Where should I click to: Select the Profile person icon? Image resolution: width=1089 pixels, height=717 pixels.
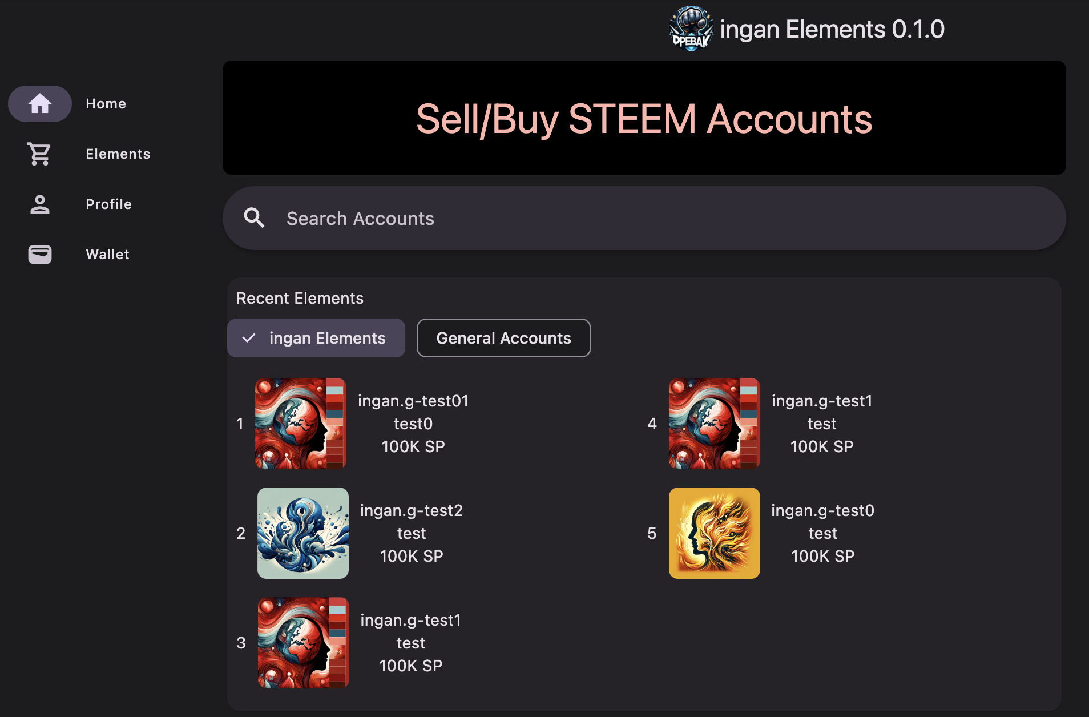40,204
